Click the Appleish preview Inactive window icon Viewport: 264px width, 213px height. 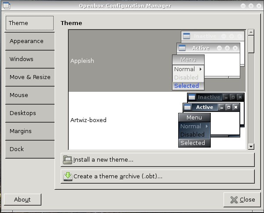click(x=187, y=36)
